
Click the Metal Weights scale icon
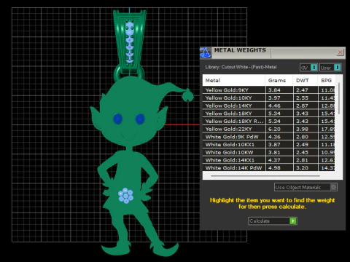pyautogui.click(x=206, y=52)
